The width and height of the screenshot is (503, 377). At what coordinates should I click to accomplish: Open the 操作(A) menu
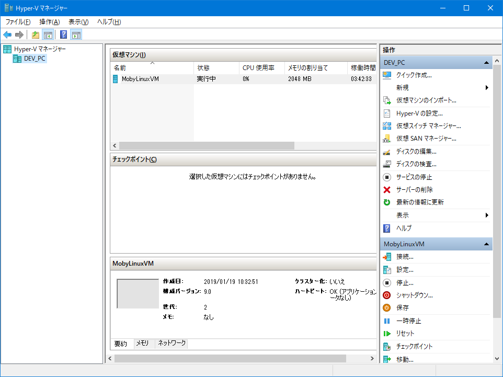coord(49,22)
